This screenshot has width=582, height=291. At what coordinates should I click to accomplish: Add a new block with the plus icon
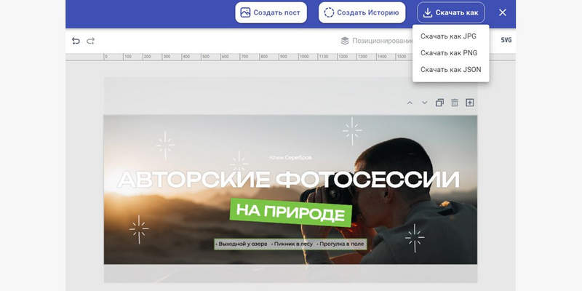pos(470,103)
